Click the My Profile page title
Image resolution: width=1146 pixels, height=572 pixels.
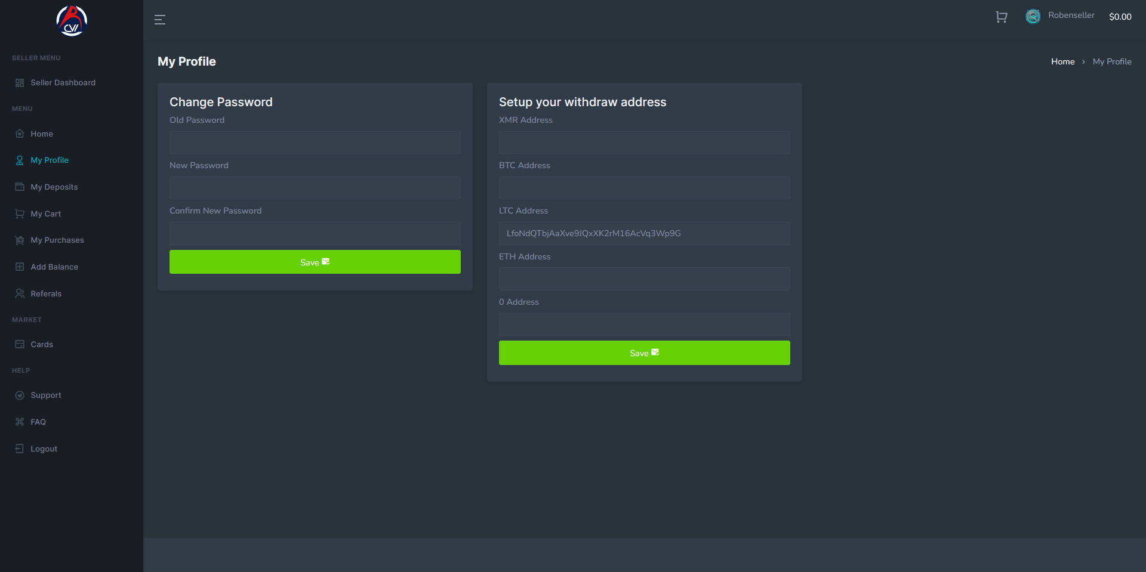[187, 61]
